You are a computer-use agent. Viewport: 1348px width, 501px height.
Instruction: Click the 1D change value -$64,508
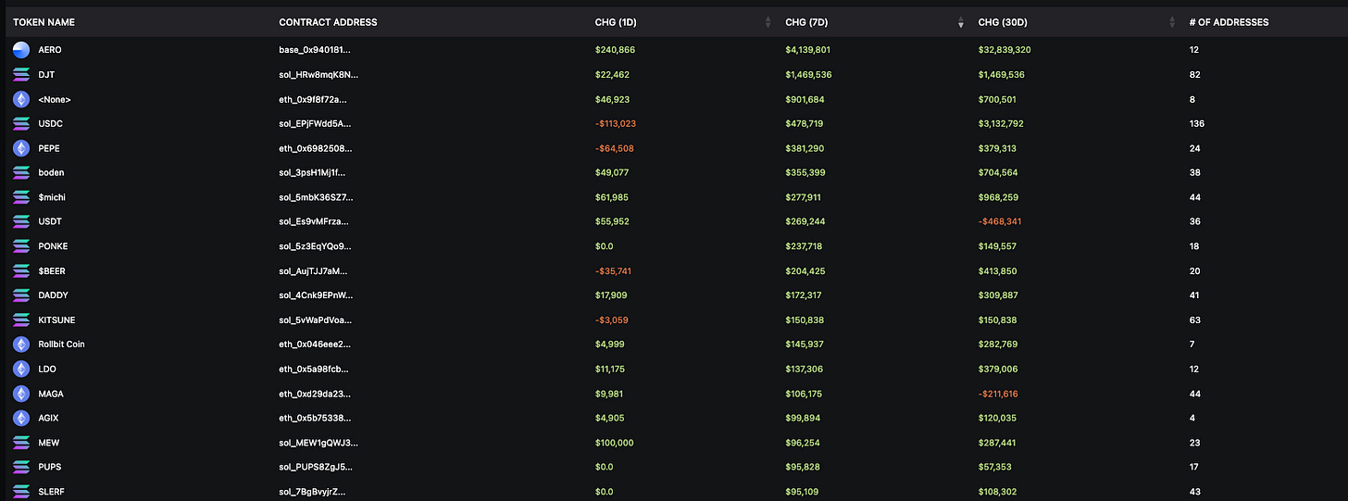point(614,148)
